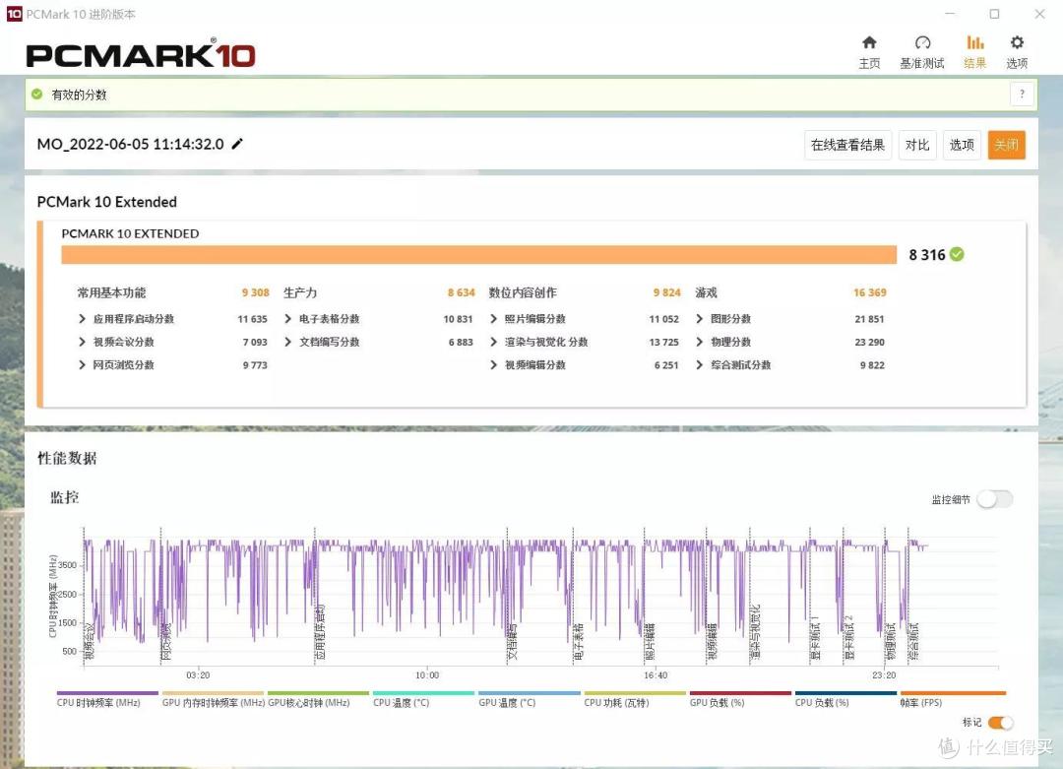Select the 结果 results tab

974,52
